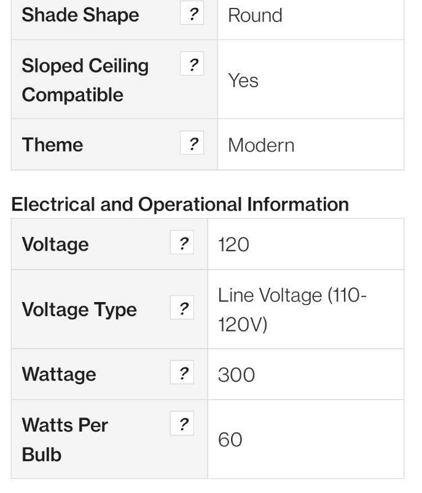422x493 pixels.
Task: Select the Sloped Ceiling Compatible label
Action: coord(85,80)
